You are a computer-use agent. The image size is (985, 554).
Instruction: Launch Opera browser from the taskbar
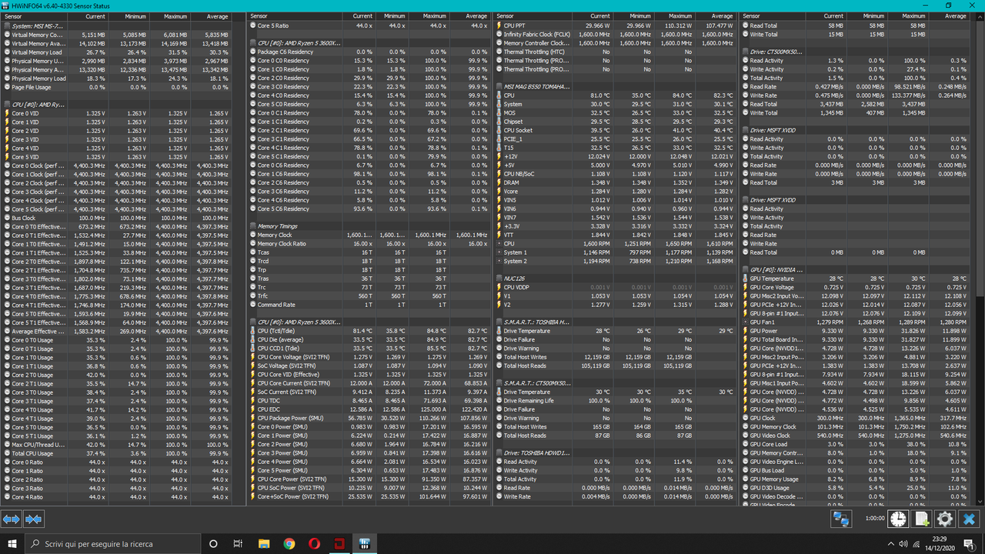coord(314,543)
